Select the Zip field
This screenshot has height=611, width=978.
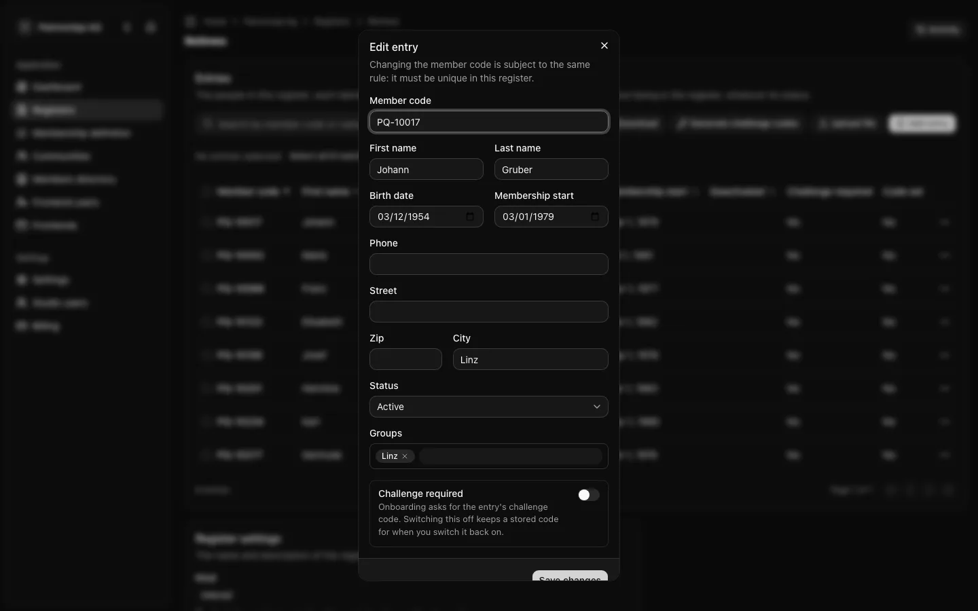click(x=405, y=359)
